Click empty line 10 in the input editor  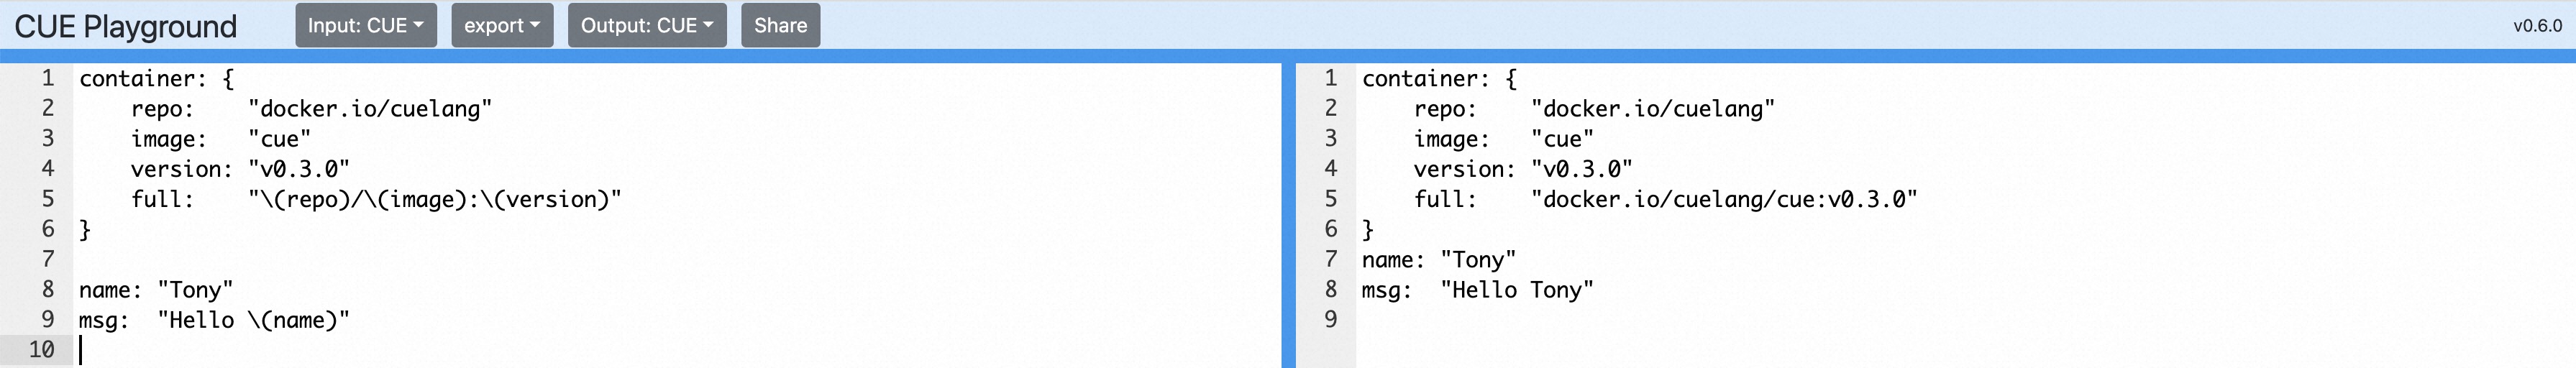[400, 350]
